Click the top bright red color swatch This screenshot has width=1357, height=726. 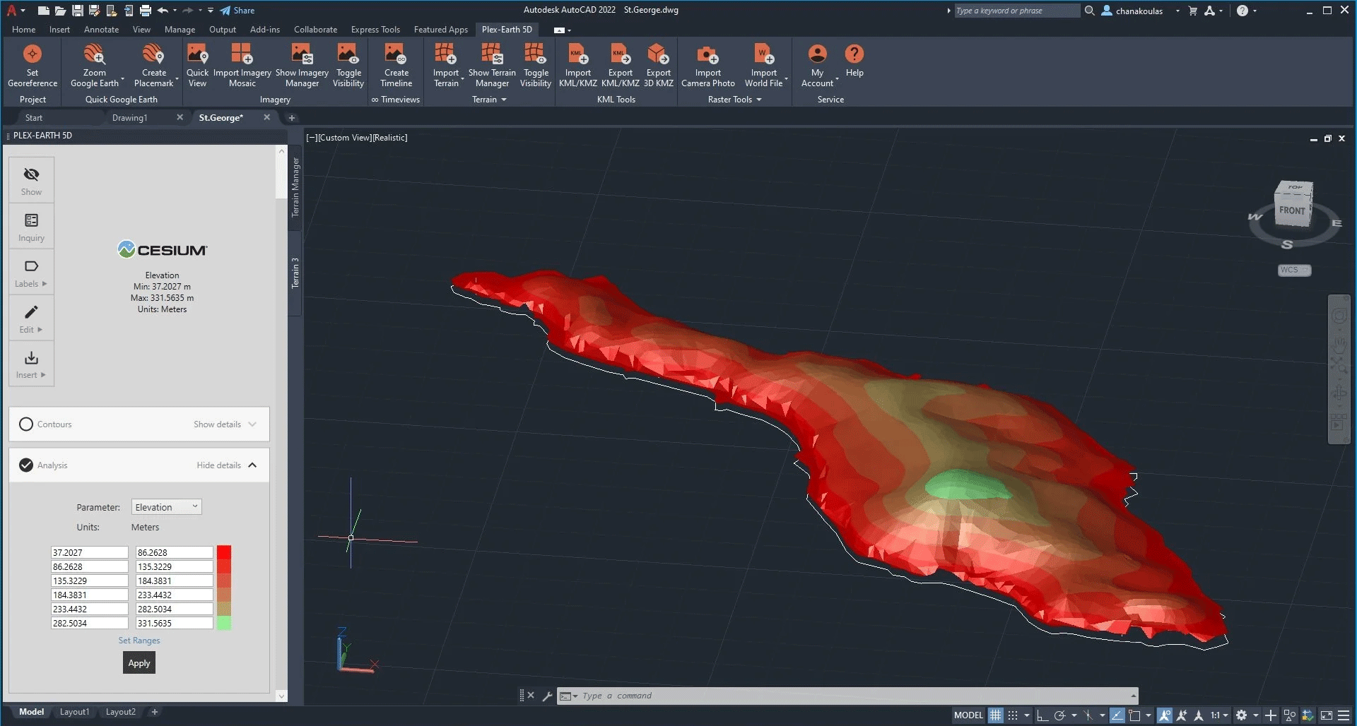(224, 552)
